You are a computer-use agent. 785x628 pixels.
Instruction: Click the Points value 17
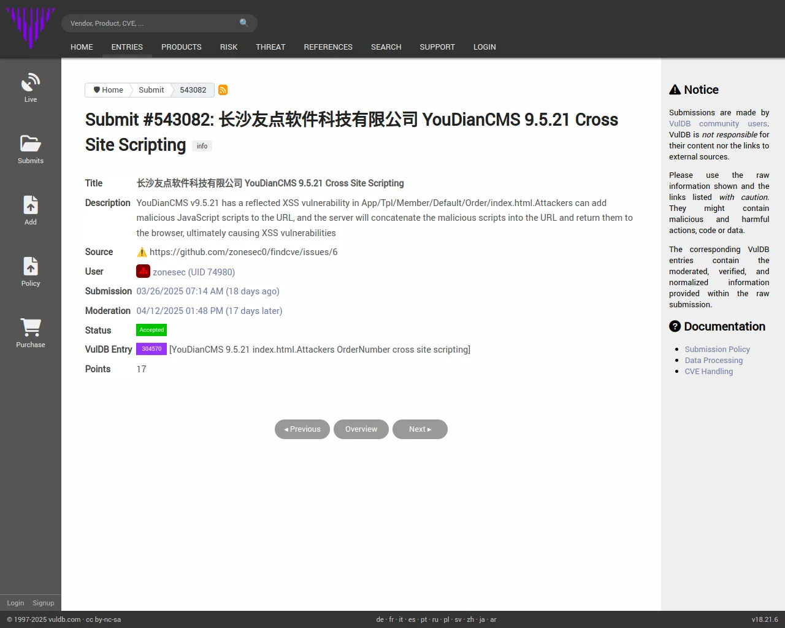pyautogui.click(x=141, y=369)
